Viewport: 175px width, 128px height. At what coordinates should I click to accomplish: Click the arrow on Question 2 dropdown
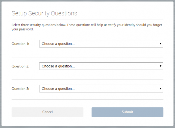160,66
